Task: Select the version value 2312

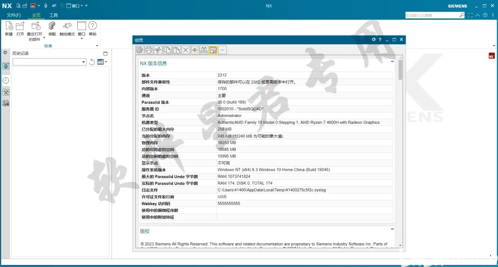Action: (x=222, y=75)
